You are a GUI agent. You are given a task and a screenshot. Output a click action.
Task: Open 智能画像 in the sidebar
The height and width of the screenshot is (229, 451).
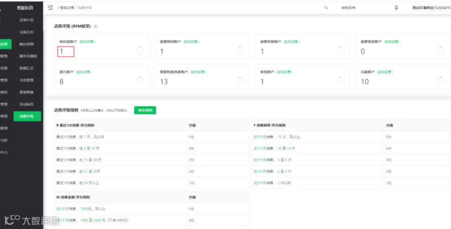(x=27, y=92)
